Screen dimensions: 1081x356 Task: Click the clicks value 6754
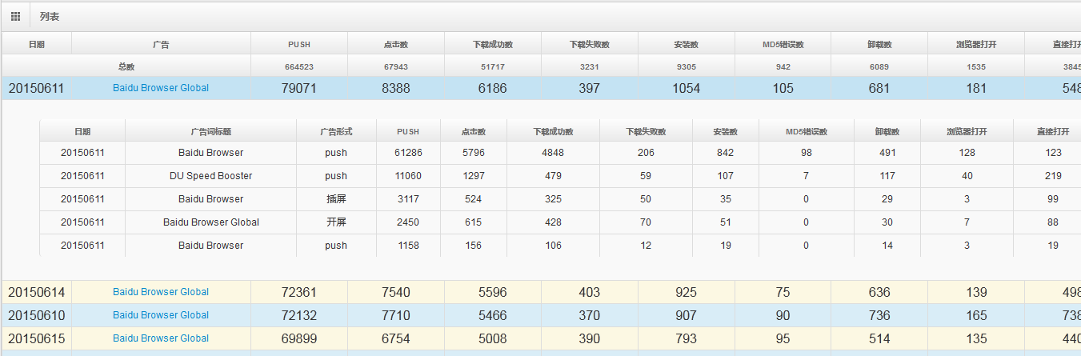click(396, 339)
